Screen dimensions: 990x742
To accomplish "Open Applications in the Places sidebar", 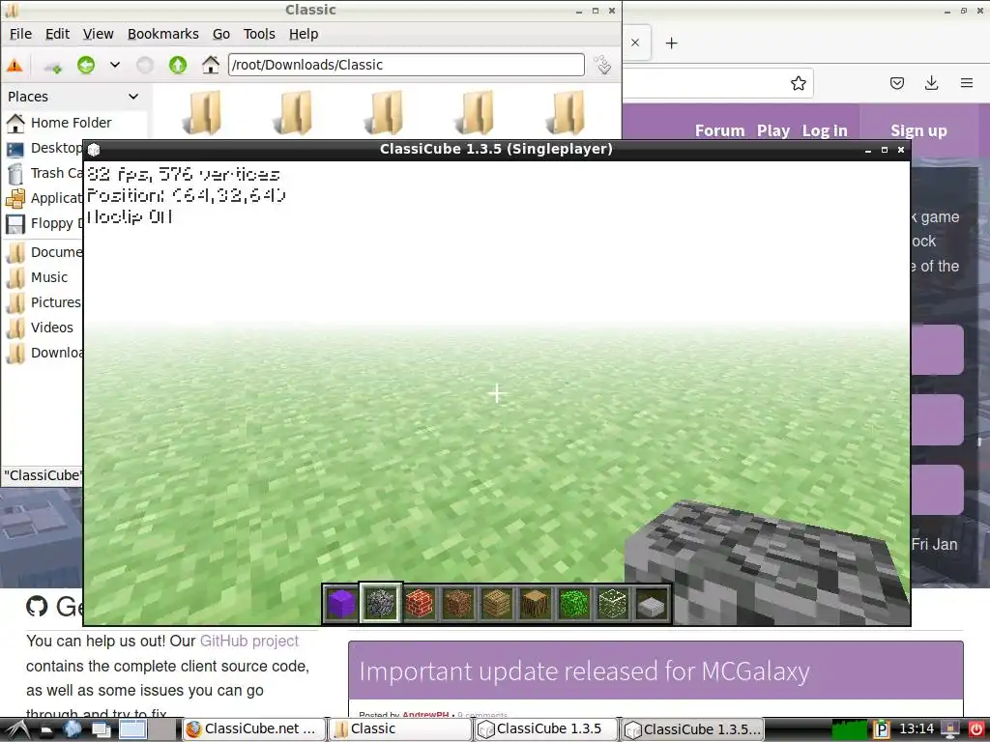I will (44, 198).
